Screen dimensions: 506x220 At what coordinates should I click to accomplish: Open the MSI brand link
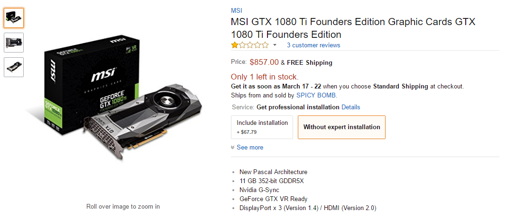(236, 10)
